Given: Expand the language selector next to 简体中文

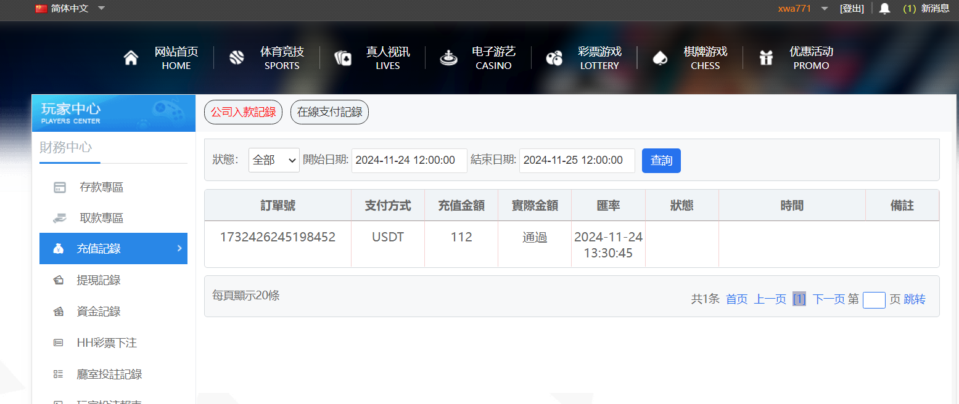Looking at the screenshot, I should click(101, 9).
